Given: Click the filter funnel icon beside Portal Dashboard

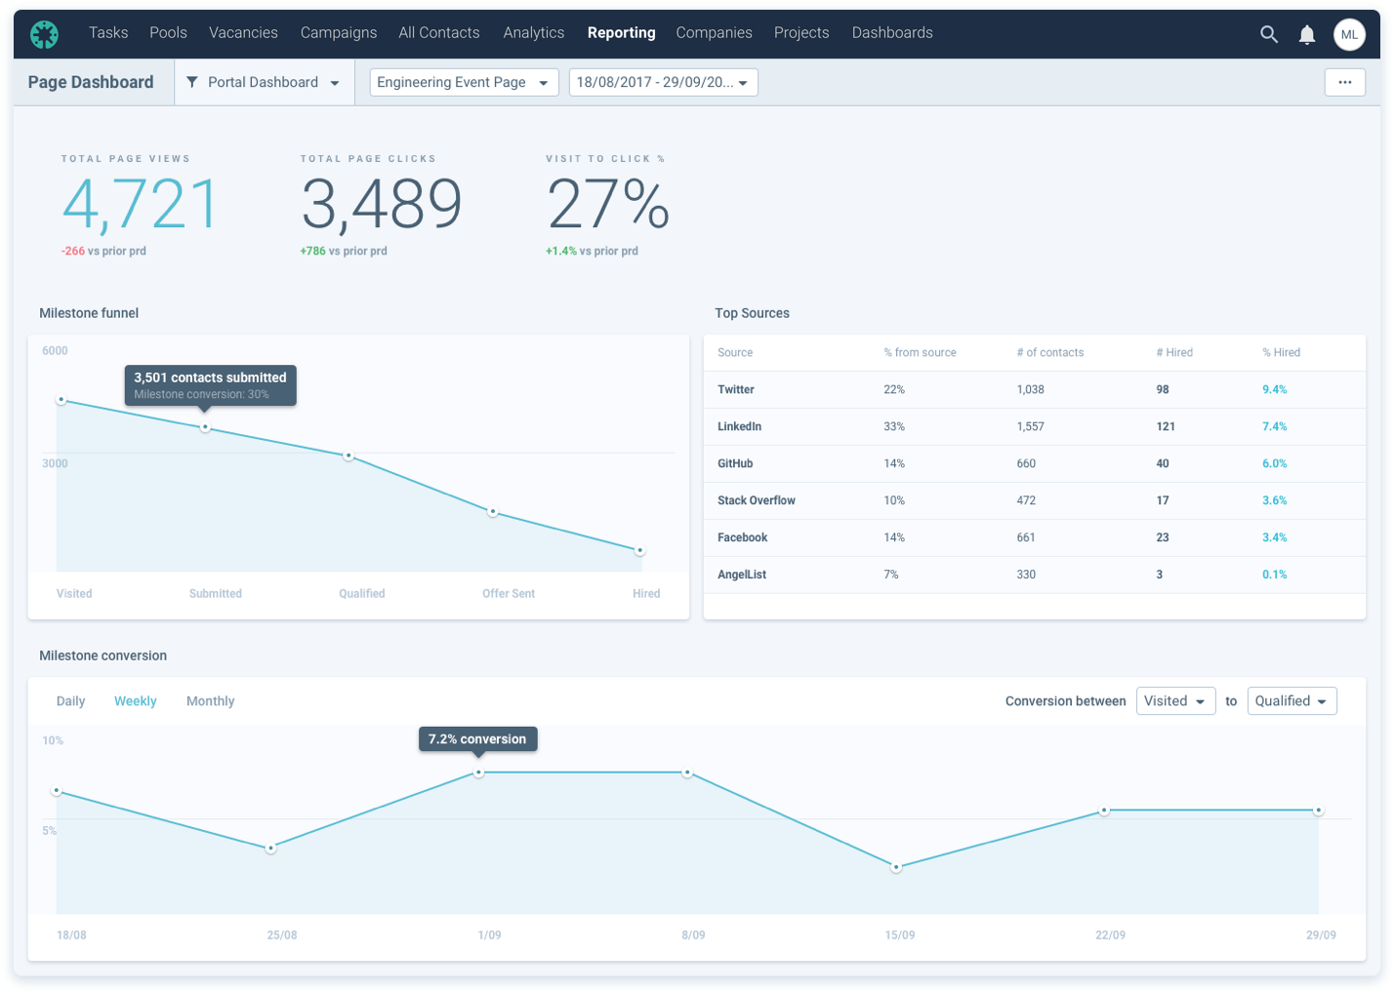Looking at the screenshot, I should pyautogui.click(x=191, y=82).
